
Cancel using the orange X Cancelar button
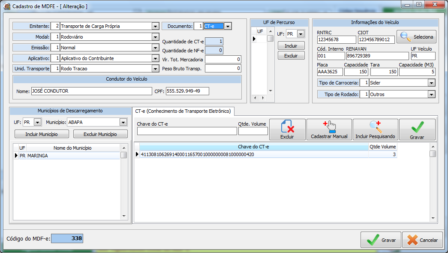point(422,240)
